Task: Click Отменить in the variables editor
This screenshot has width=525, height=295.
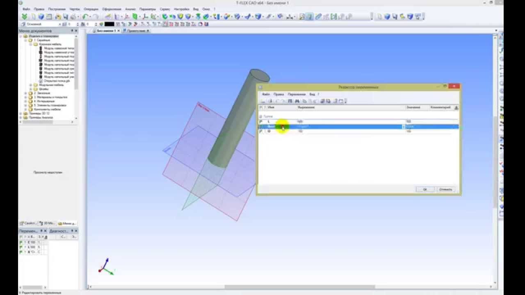Action: tap(445, 189)
